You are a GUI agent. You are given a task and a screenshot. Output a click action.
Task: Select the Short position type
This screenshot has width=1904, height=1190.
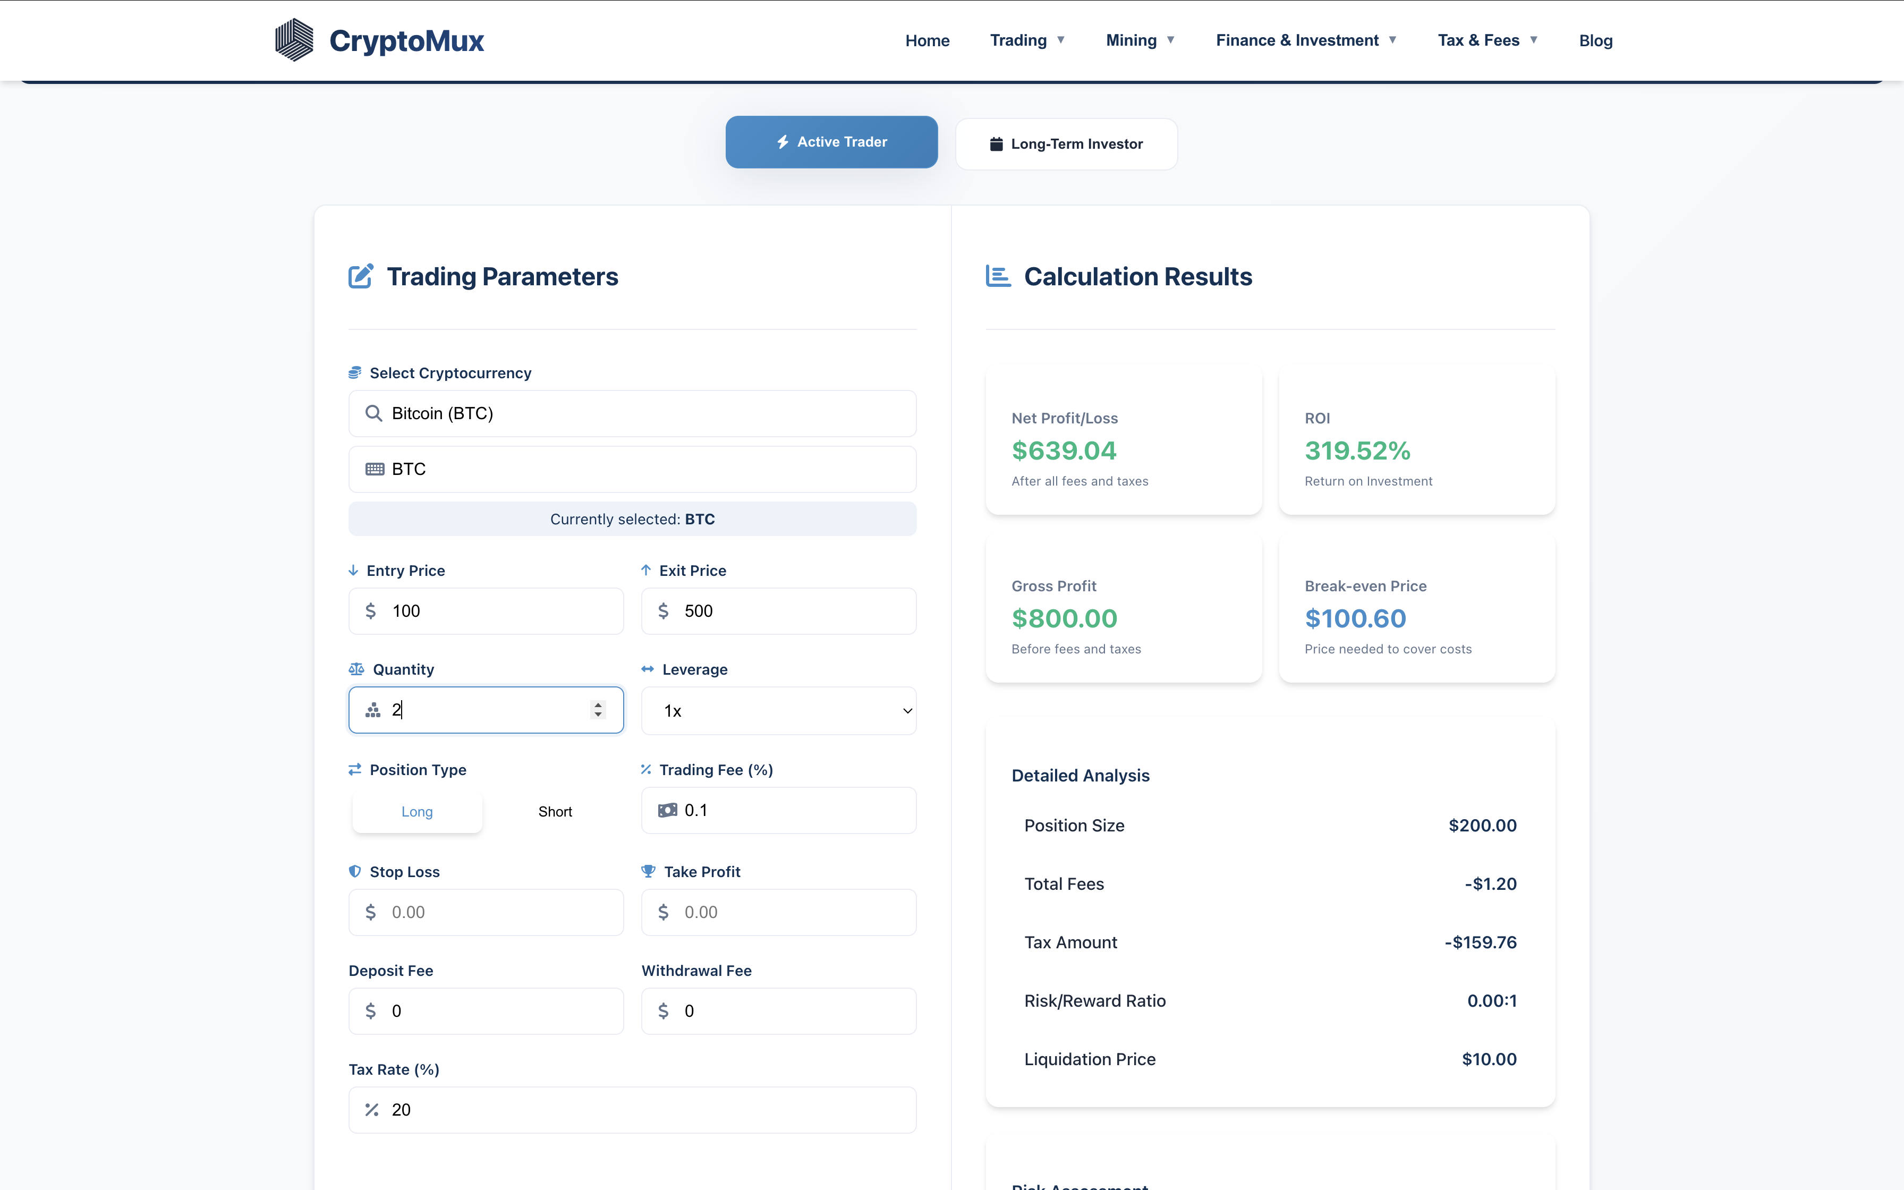pos(555,811)
